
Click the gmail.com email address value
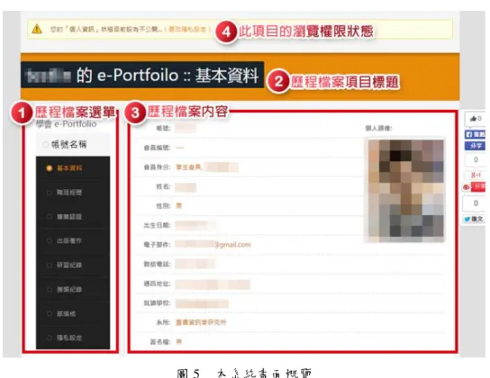click(213, 245)
